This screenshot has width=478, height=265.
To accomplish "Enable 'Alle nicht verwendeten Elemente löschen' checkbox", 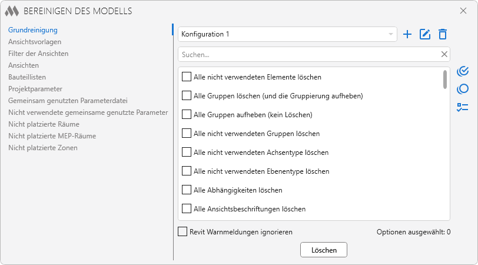I will point(187,77).
